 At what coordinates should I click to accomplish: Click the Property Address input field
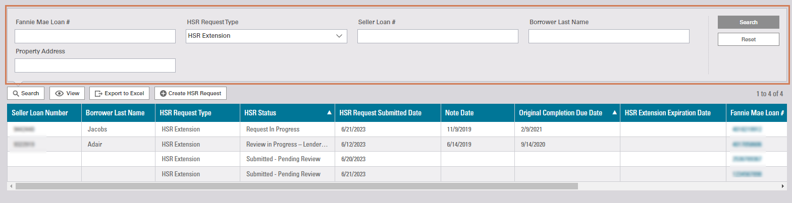[x=95, y=65]
